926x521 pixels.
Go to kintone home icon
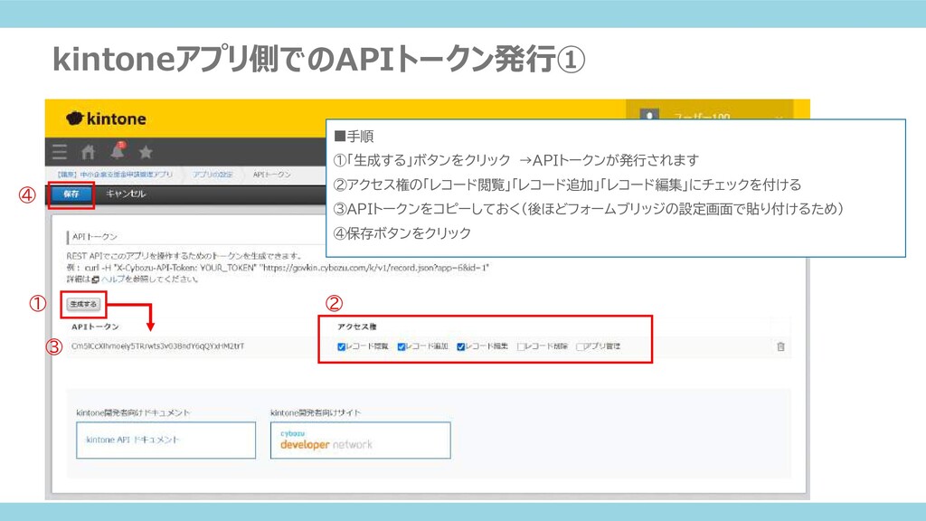pyautogui.click(x=88, y=152)
